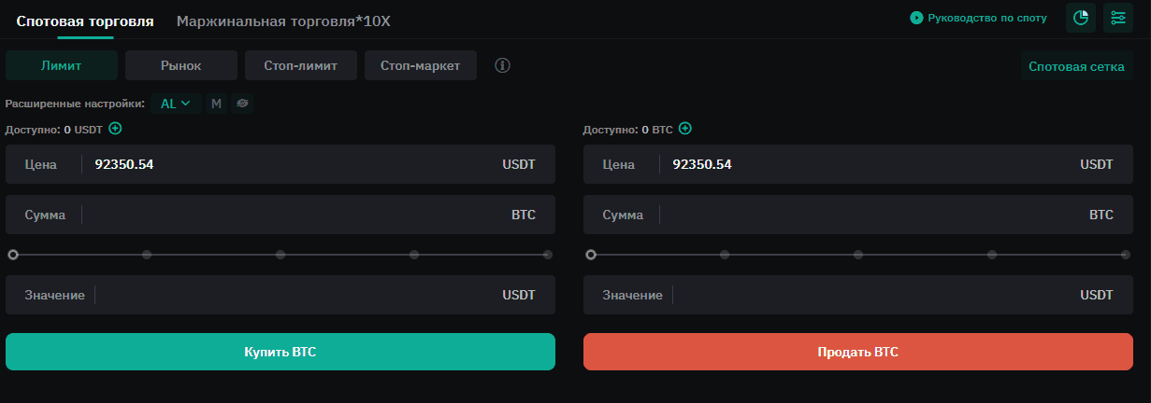1151x403 pixels.
Task: Set buy slider to the 100% point
Action: (x=548, y=254)
